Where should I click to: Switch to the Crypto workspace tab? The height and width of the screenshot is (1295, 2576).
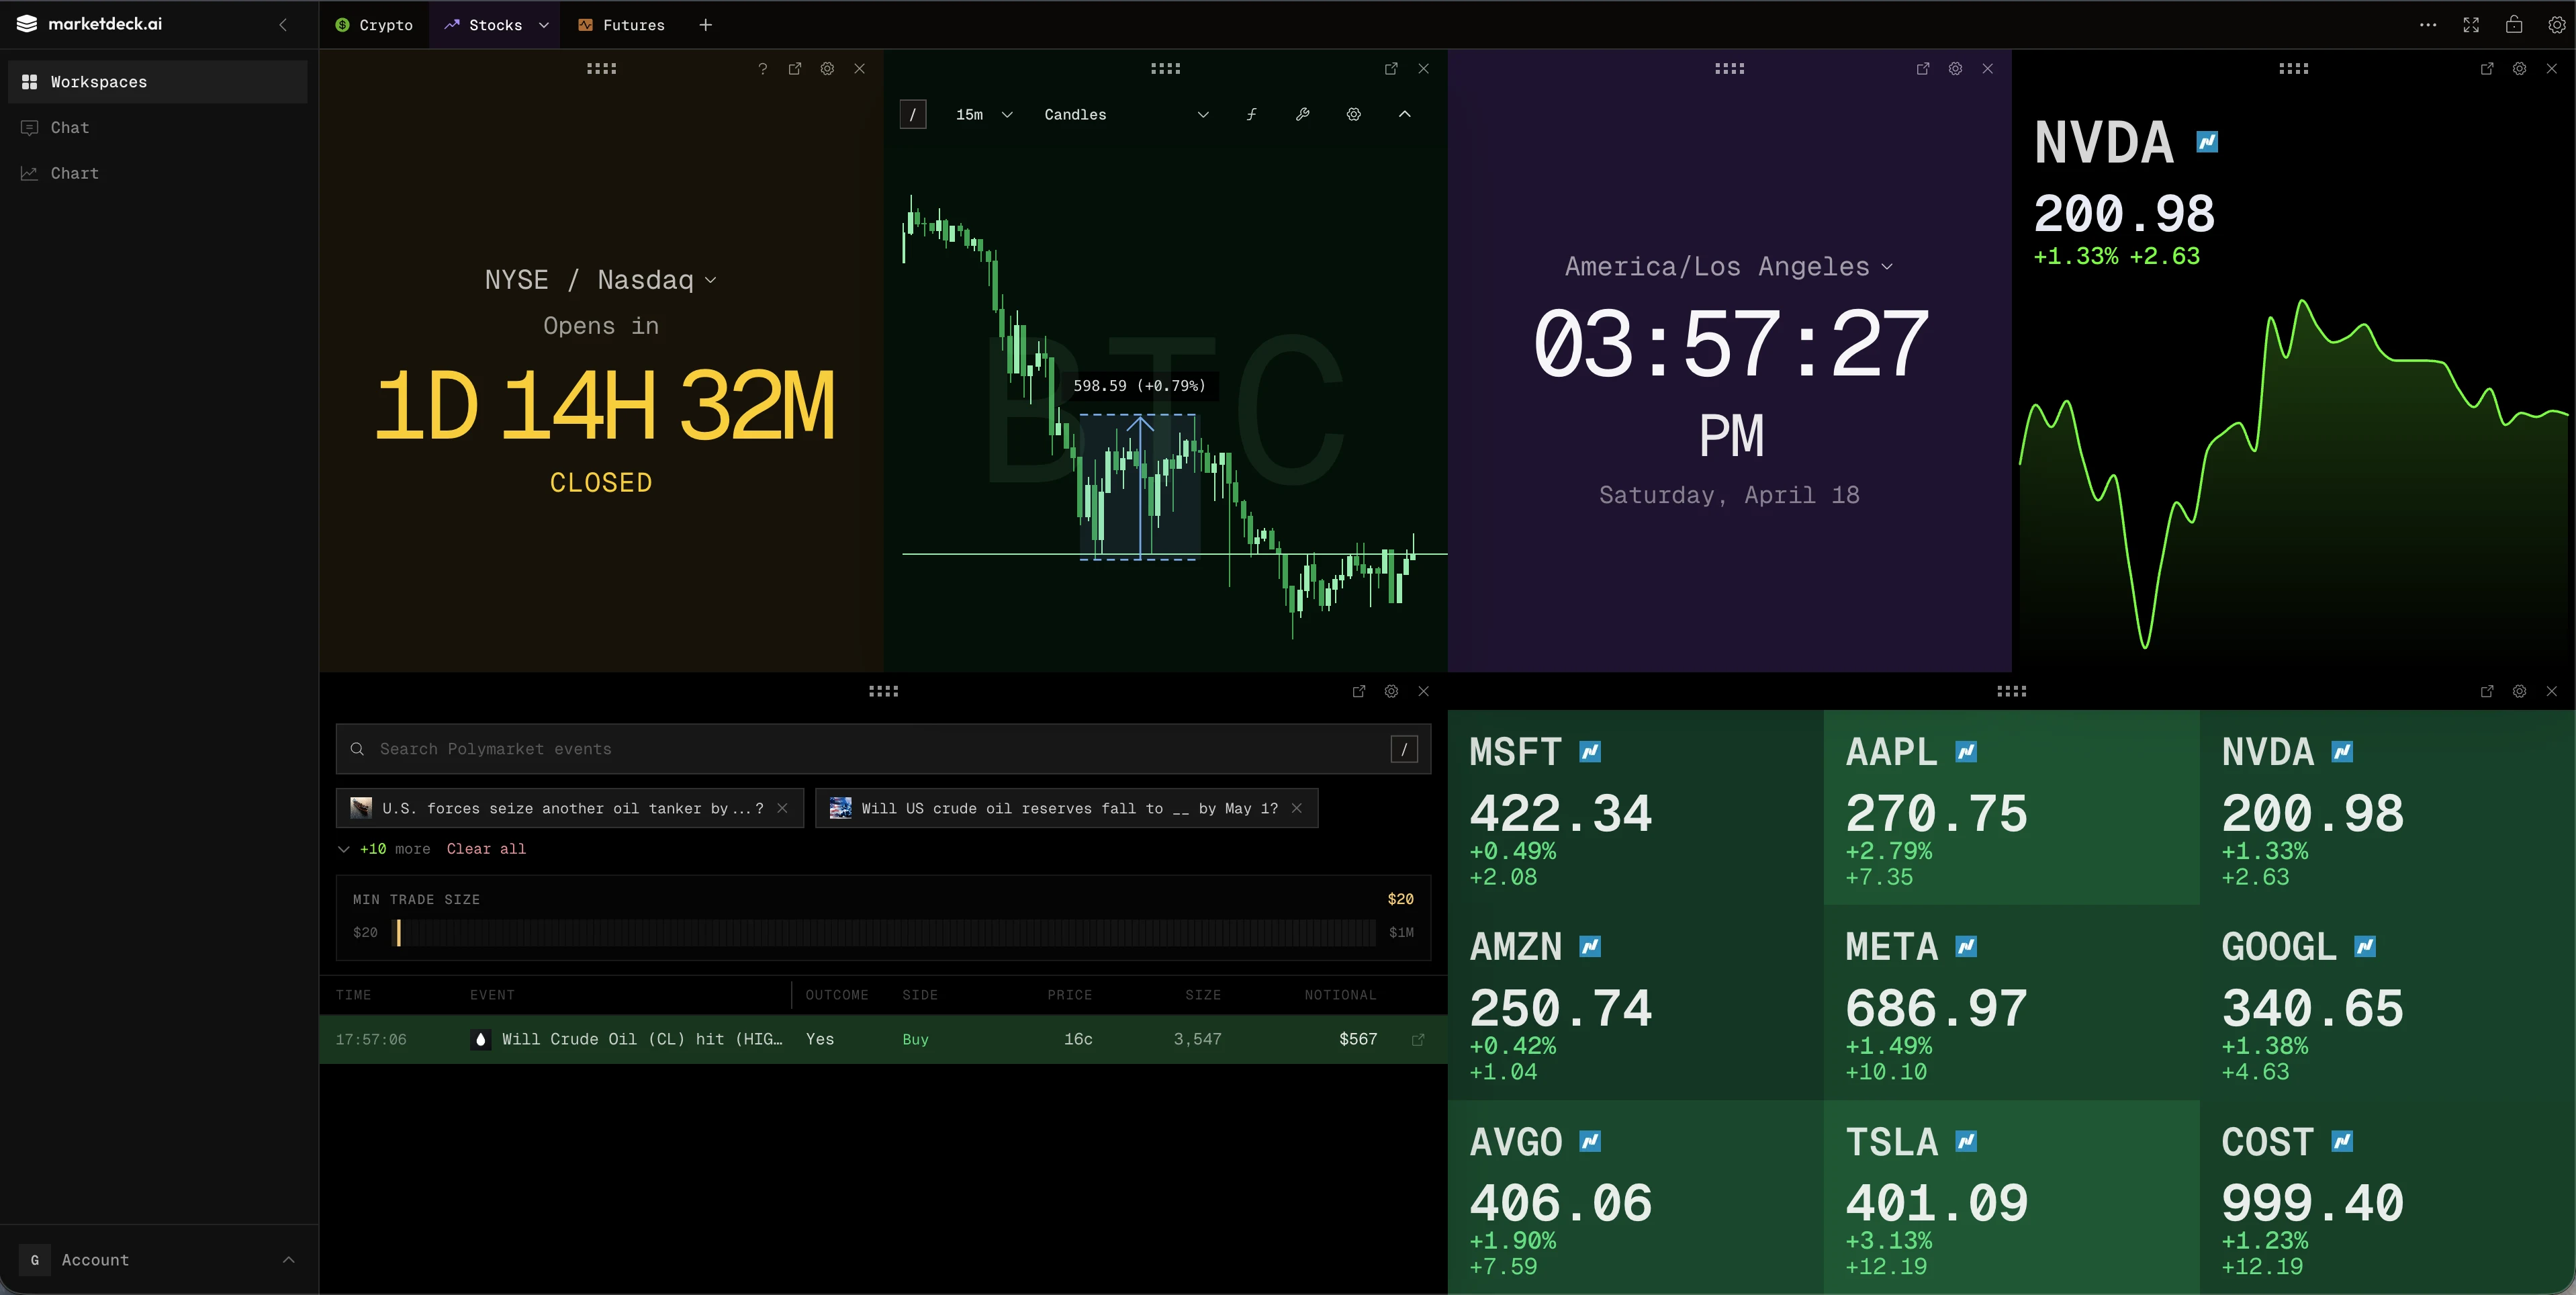(374, 25)
